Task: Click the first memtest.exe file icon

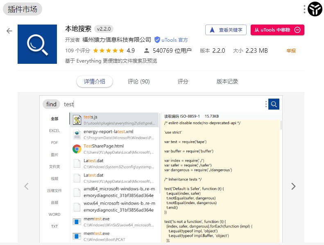Action: click(x=77, y=222)
